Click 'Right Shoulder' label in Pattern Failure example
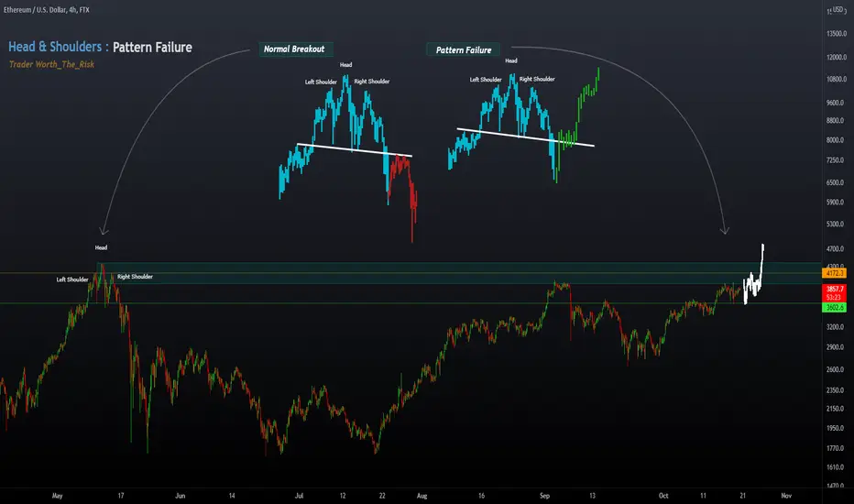 [x=537, y=79]
